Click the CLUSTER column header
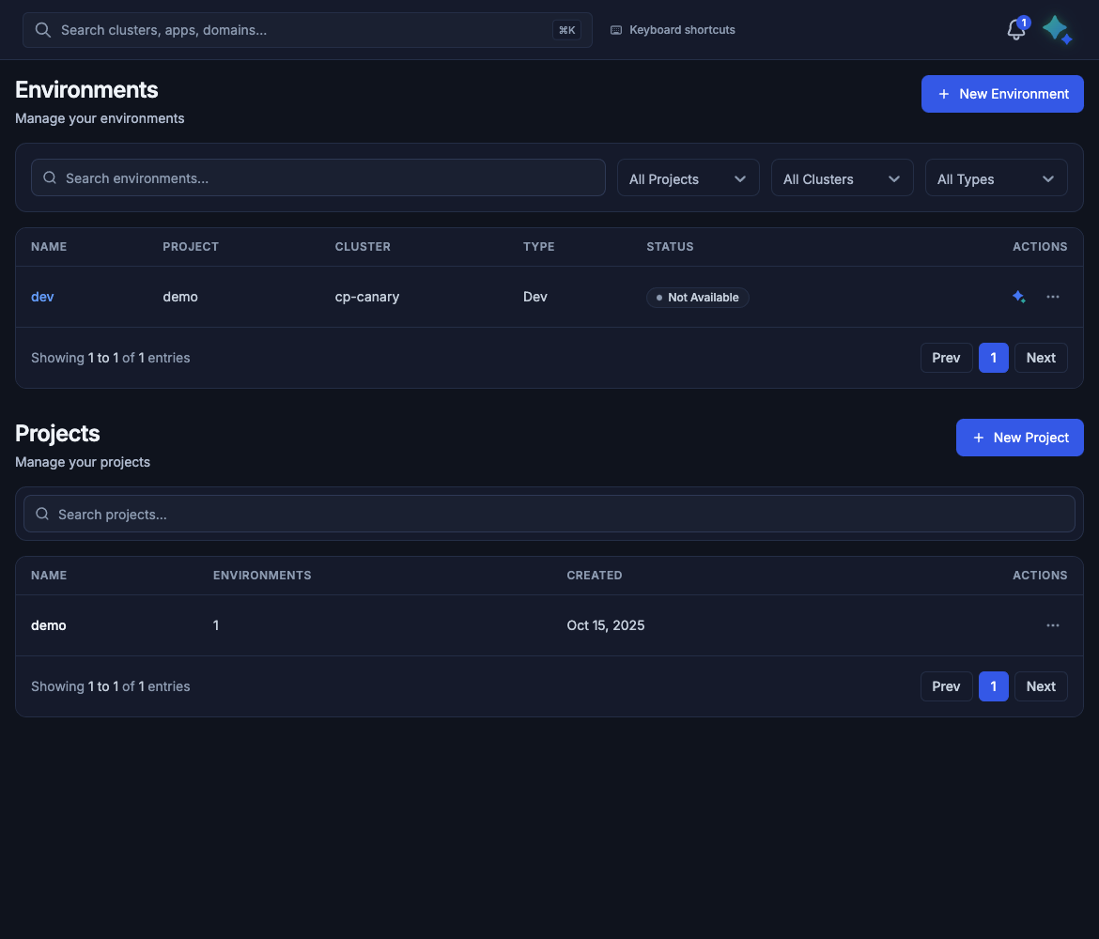Viewport: 1099px width, 939px height. [x=363, y=247]
